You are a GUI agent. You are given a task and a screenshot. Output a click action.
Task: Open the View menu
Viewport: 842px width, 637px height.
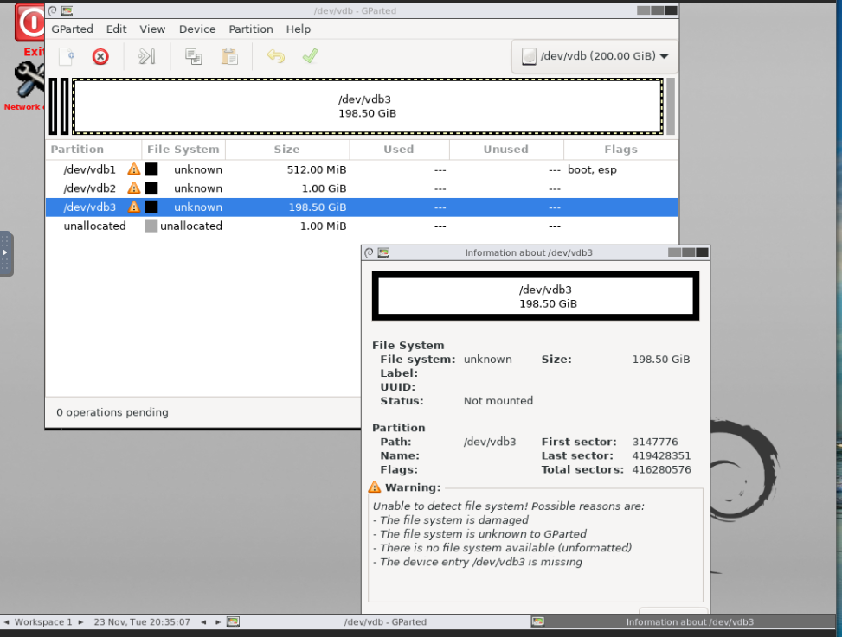[152, 29]
